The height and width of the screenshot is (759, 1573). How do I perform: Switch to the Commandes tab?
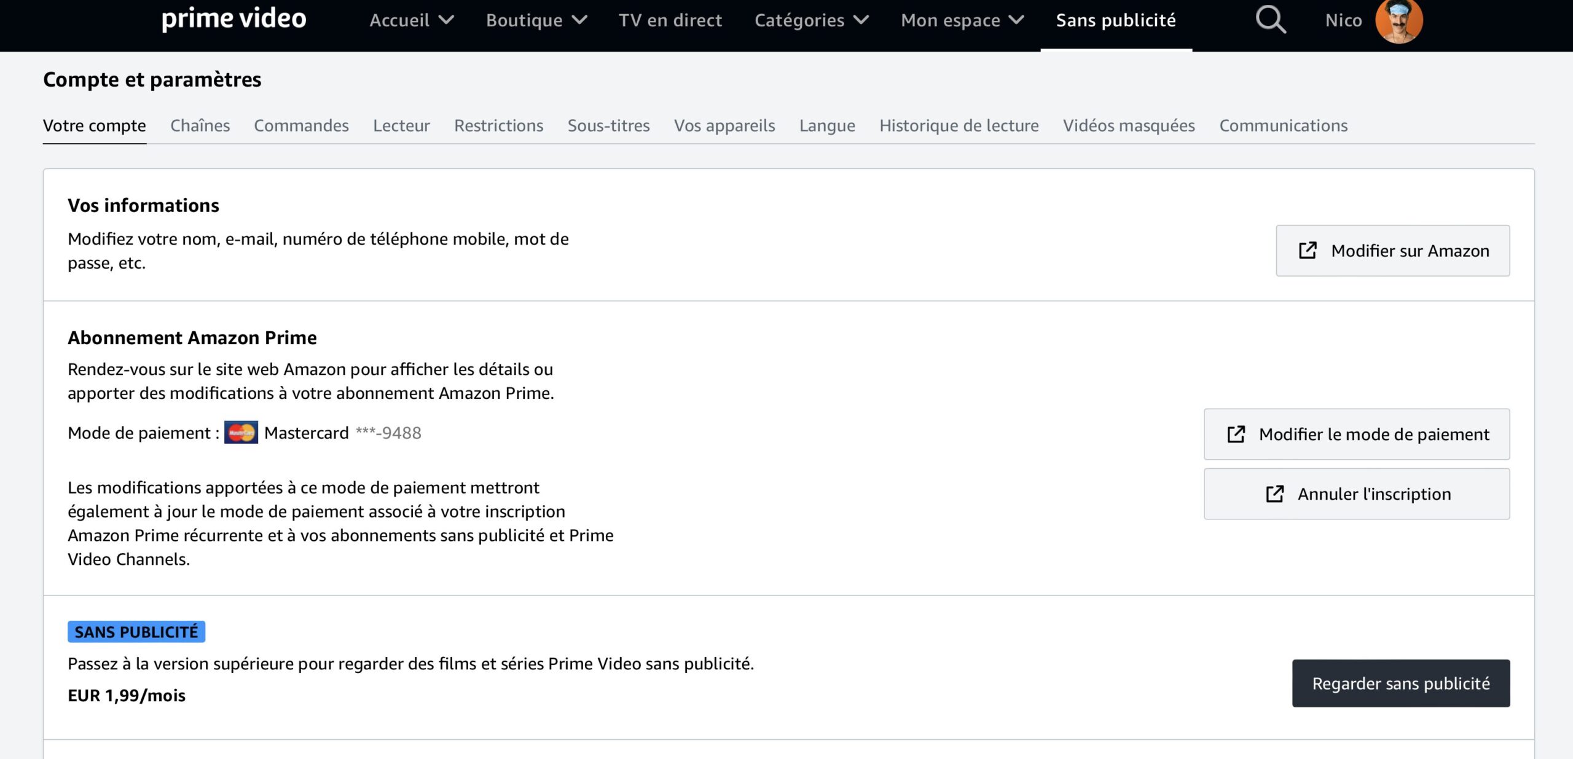click(x=301, y=125)
